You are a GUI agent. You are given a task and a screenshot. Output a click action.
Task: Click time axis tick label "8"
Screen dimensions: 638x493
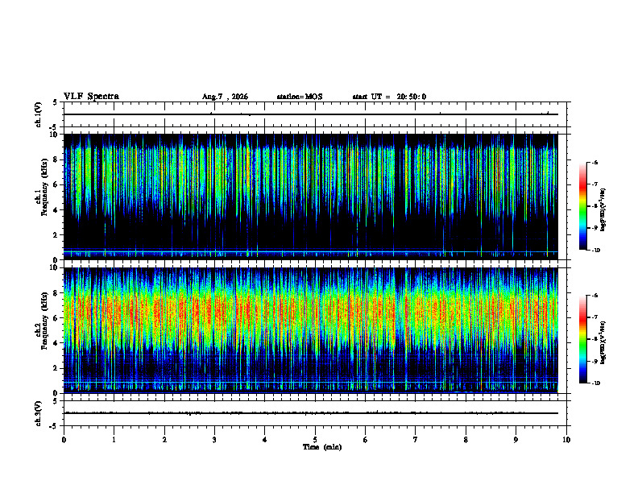[466, 440]
